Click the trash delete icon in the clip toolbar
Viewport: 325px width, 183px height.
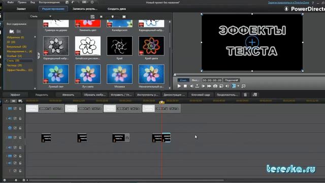pos(245,95)
